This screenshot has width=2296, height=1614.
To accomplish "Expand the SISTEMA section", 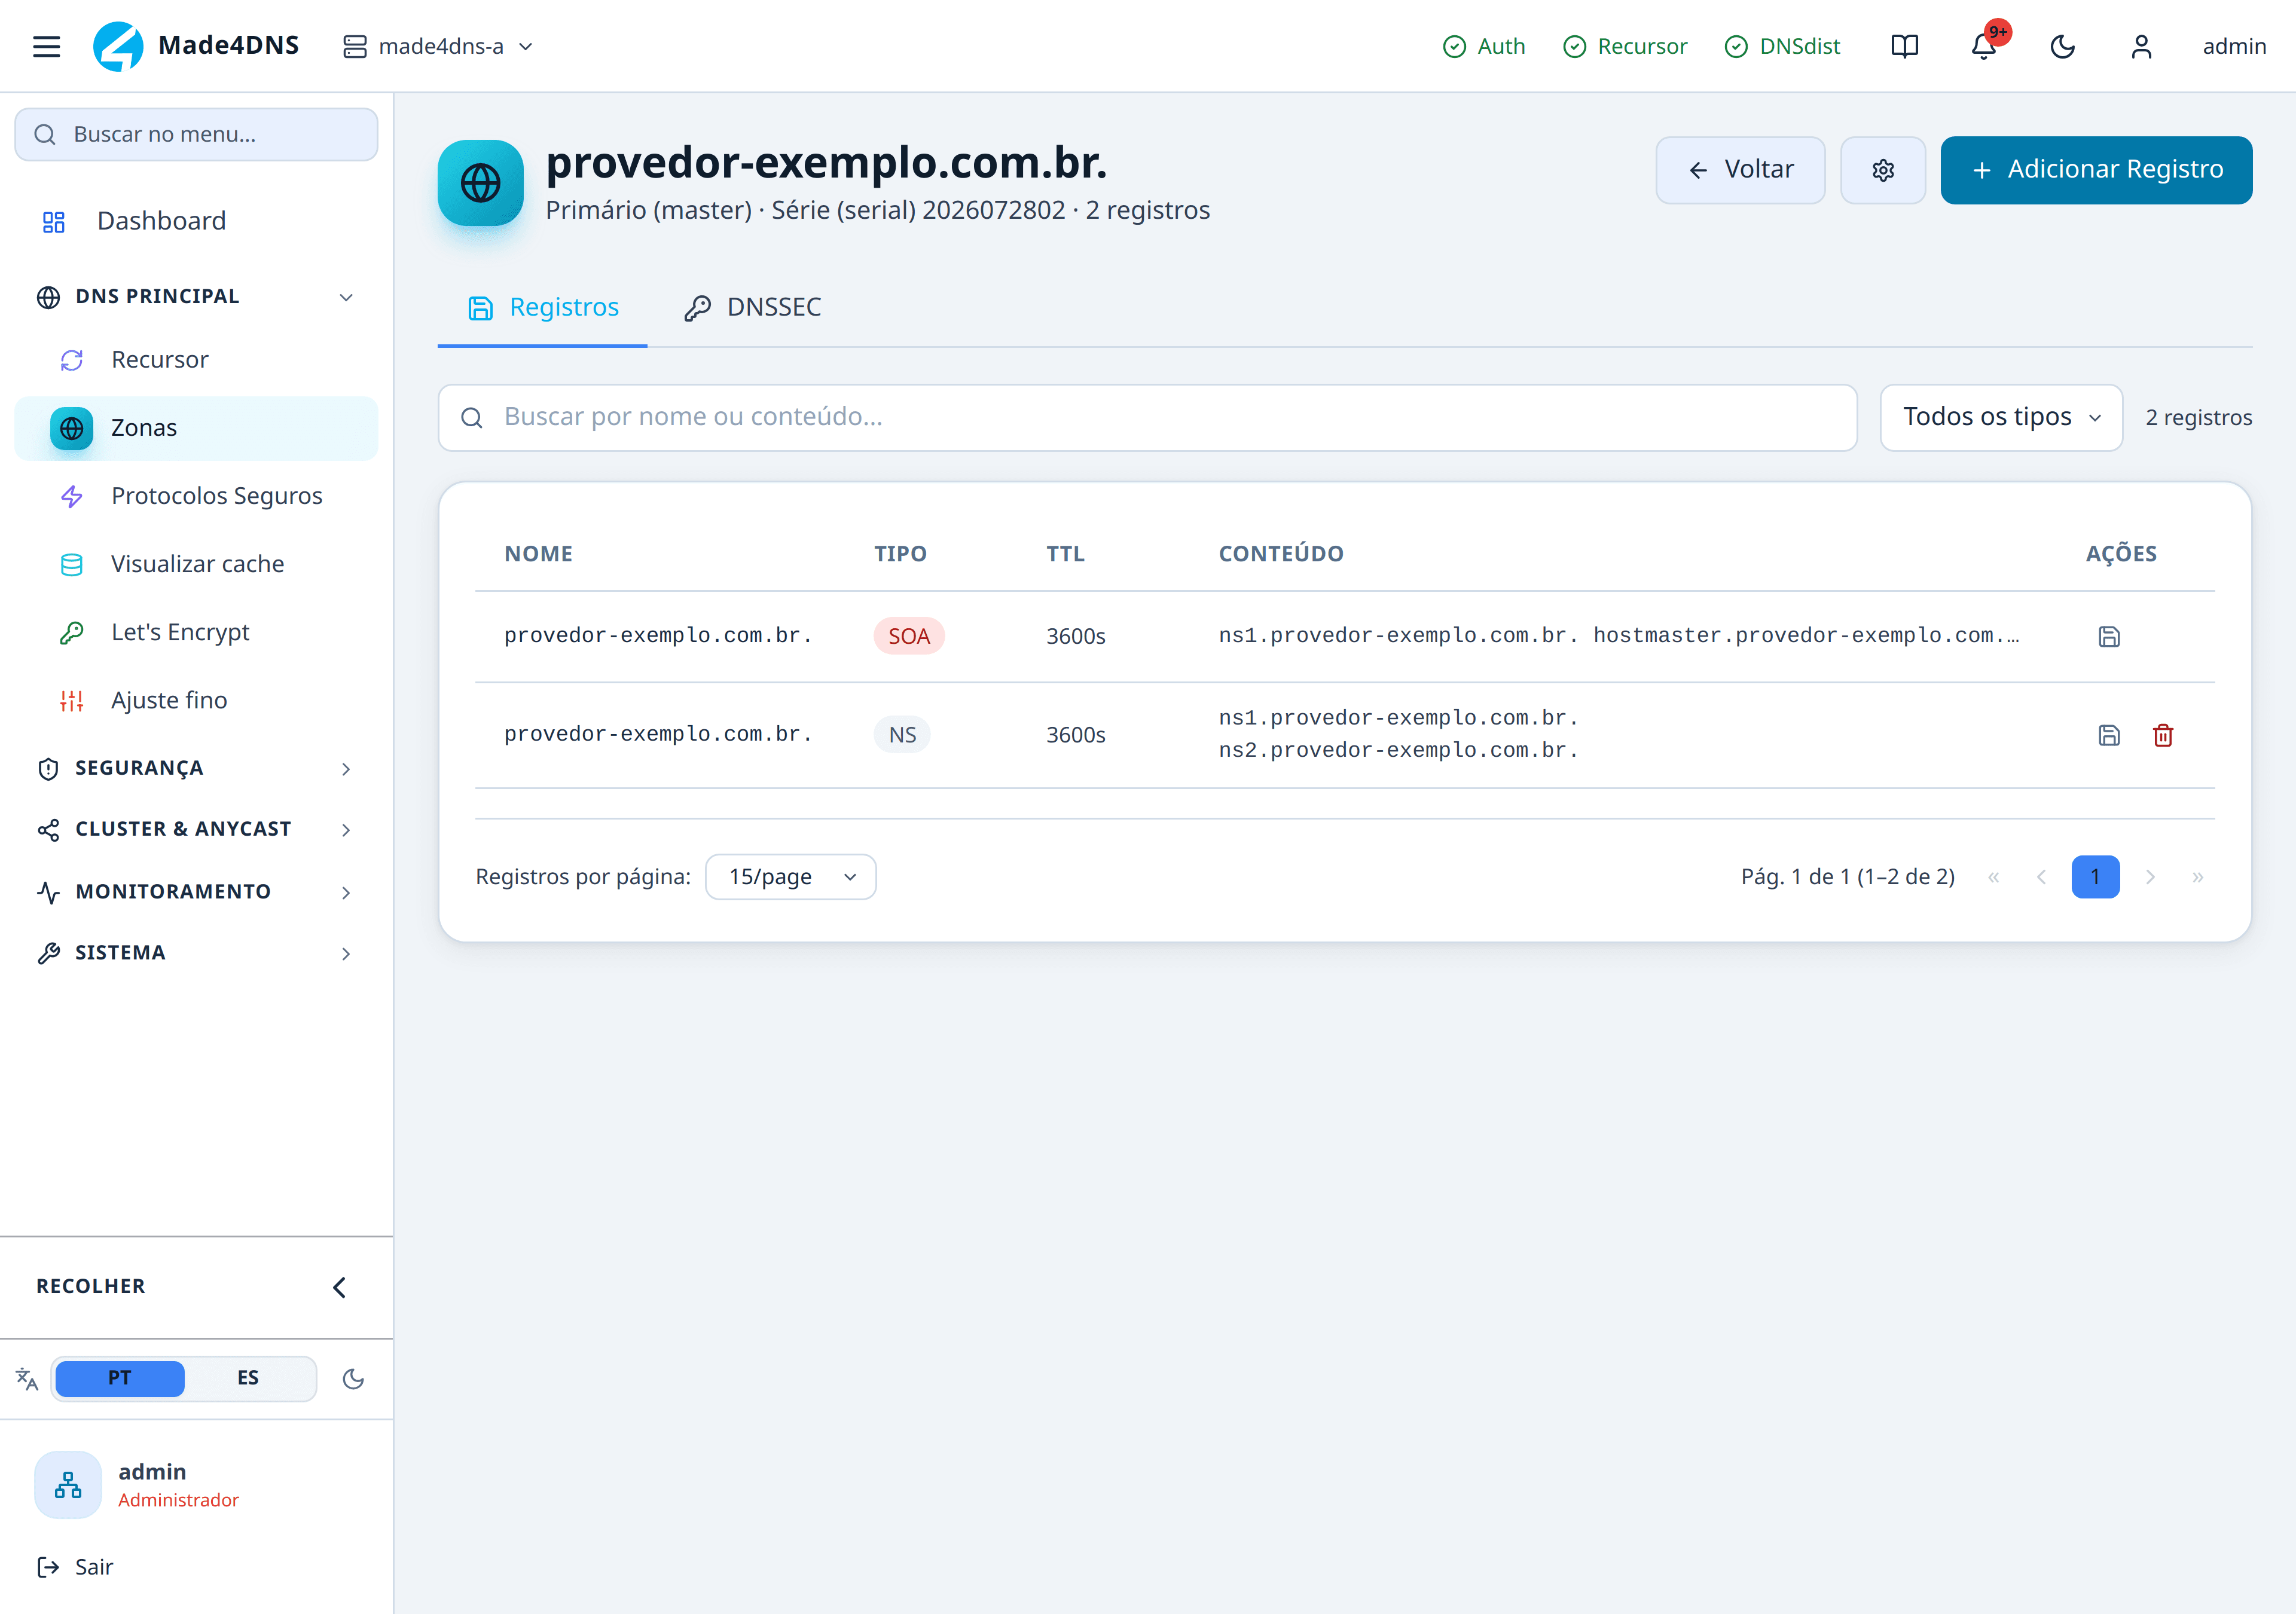I will 196,953.
